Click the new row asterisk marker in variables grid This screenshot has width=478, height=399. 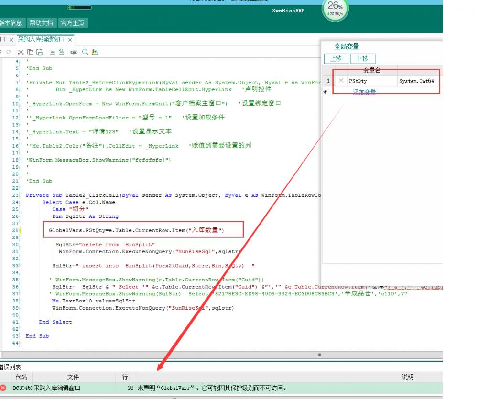[325, 92]
